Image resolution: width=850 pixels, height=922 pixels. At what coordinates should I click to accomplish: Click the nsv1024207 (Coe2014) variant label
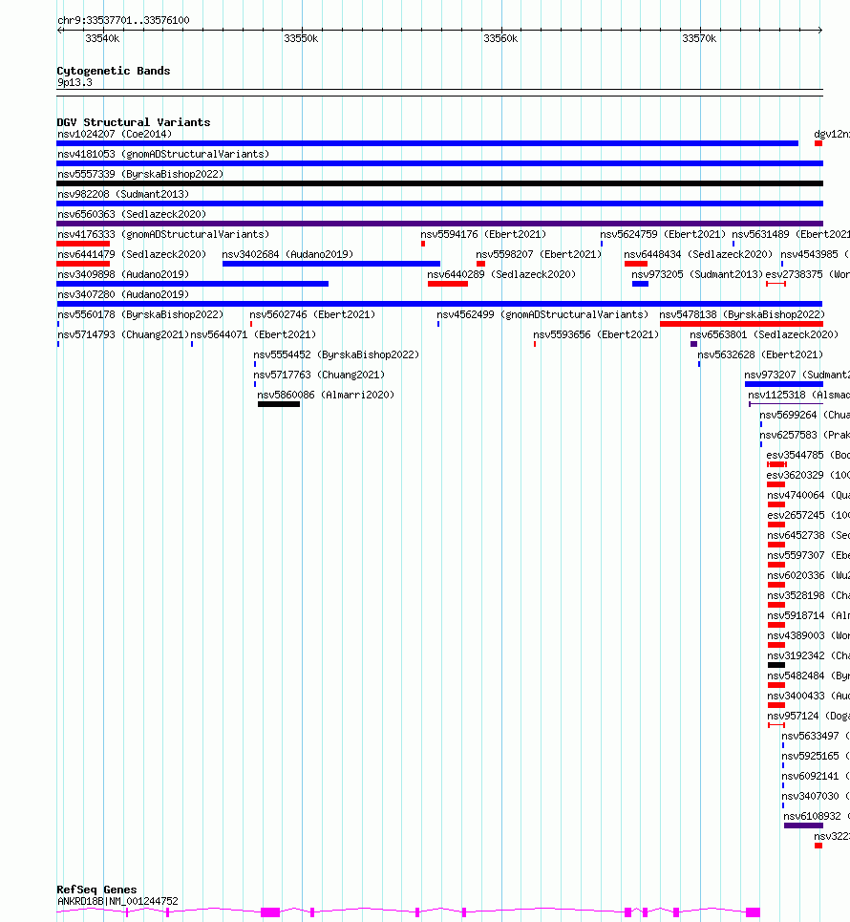115,134
